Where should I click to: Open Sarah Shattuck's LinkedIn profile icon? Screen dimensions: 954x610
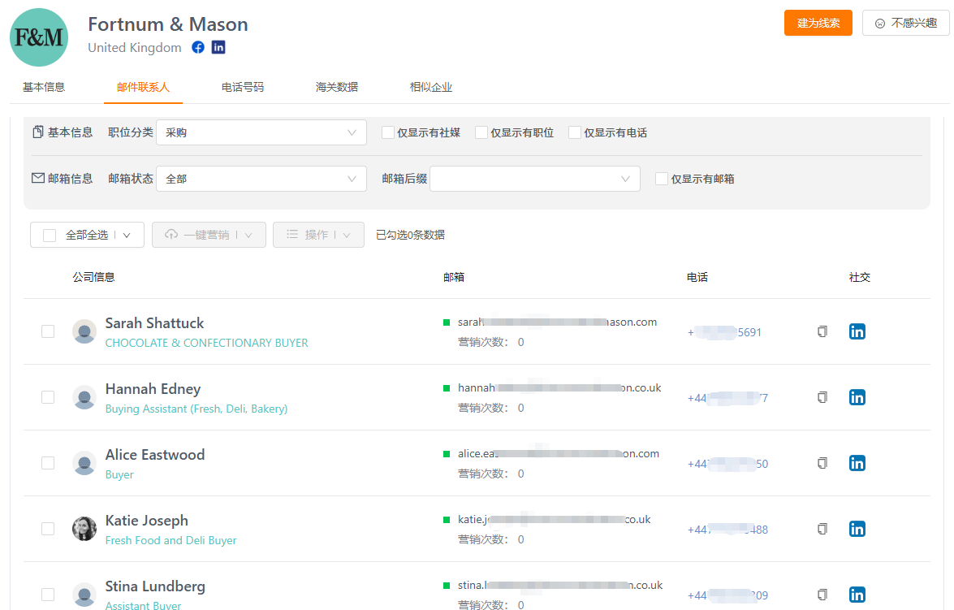[857, 331]
